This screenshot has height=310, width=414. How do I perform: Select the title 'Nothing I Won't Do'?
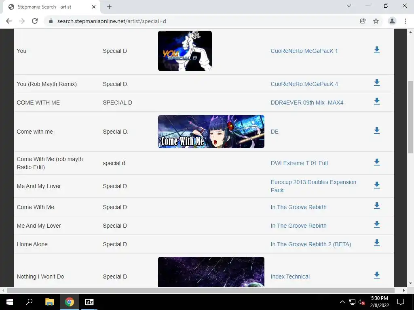(40, 276)
